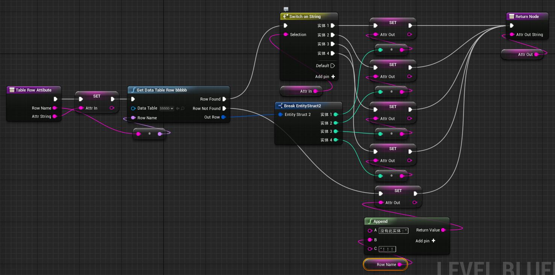Viewport: 555px width, 275px height.
Task: Click 实体 3 exec pin on Switch on String
Action: click(x=333, y=44)
